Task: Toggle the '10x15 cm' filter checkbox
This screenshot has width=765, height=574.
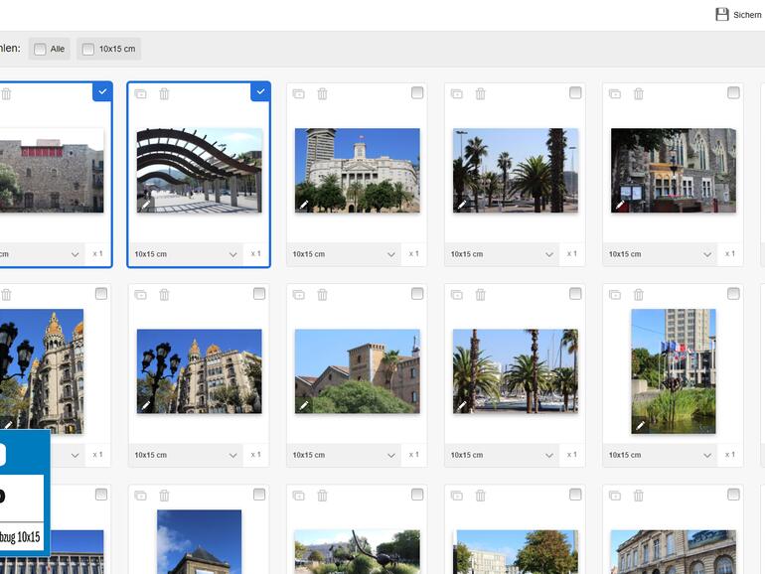Action: click(x=88, y=49)
